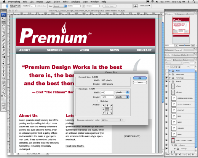The height and width of the screenshot is (158, 198).
Task: Click the add layer style fx icon
Action: 172,155
